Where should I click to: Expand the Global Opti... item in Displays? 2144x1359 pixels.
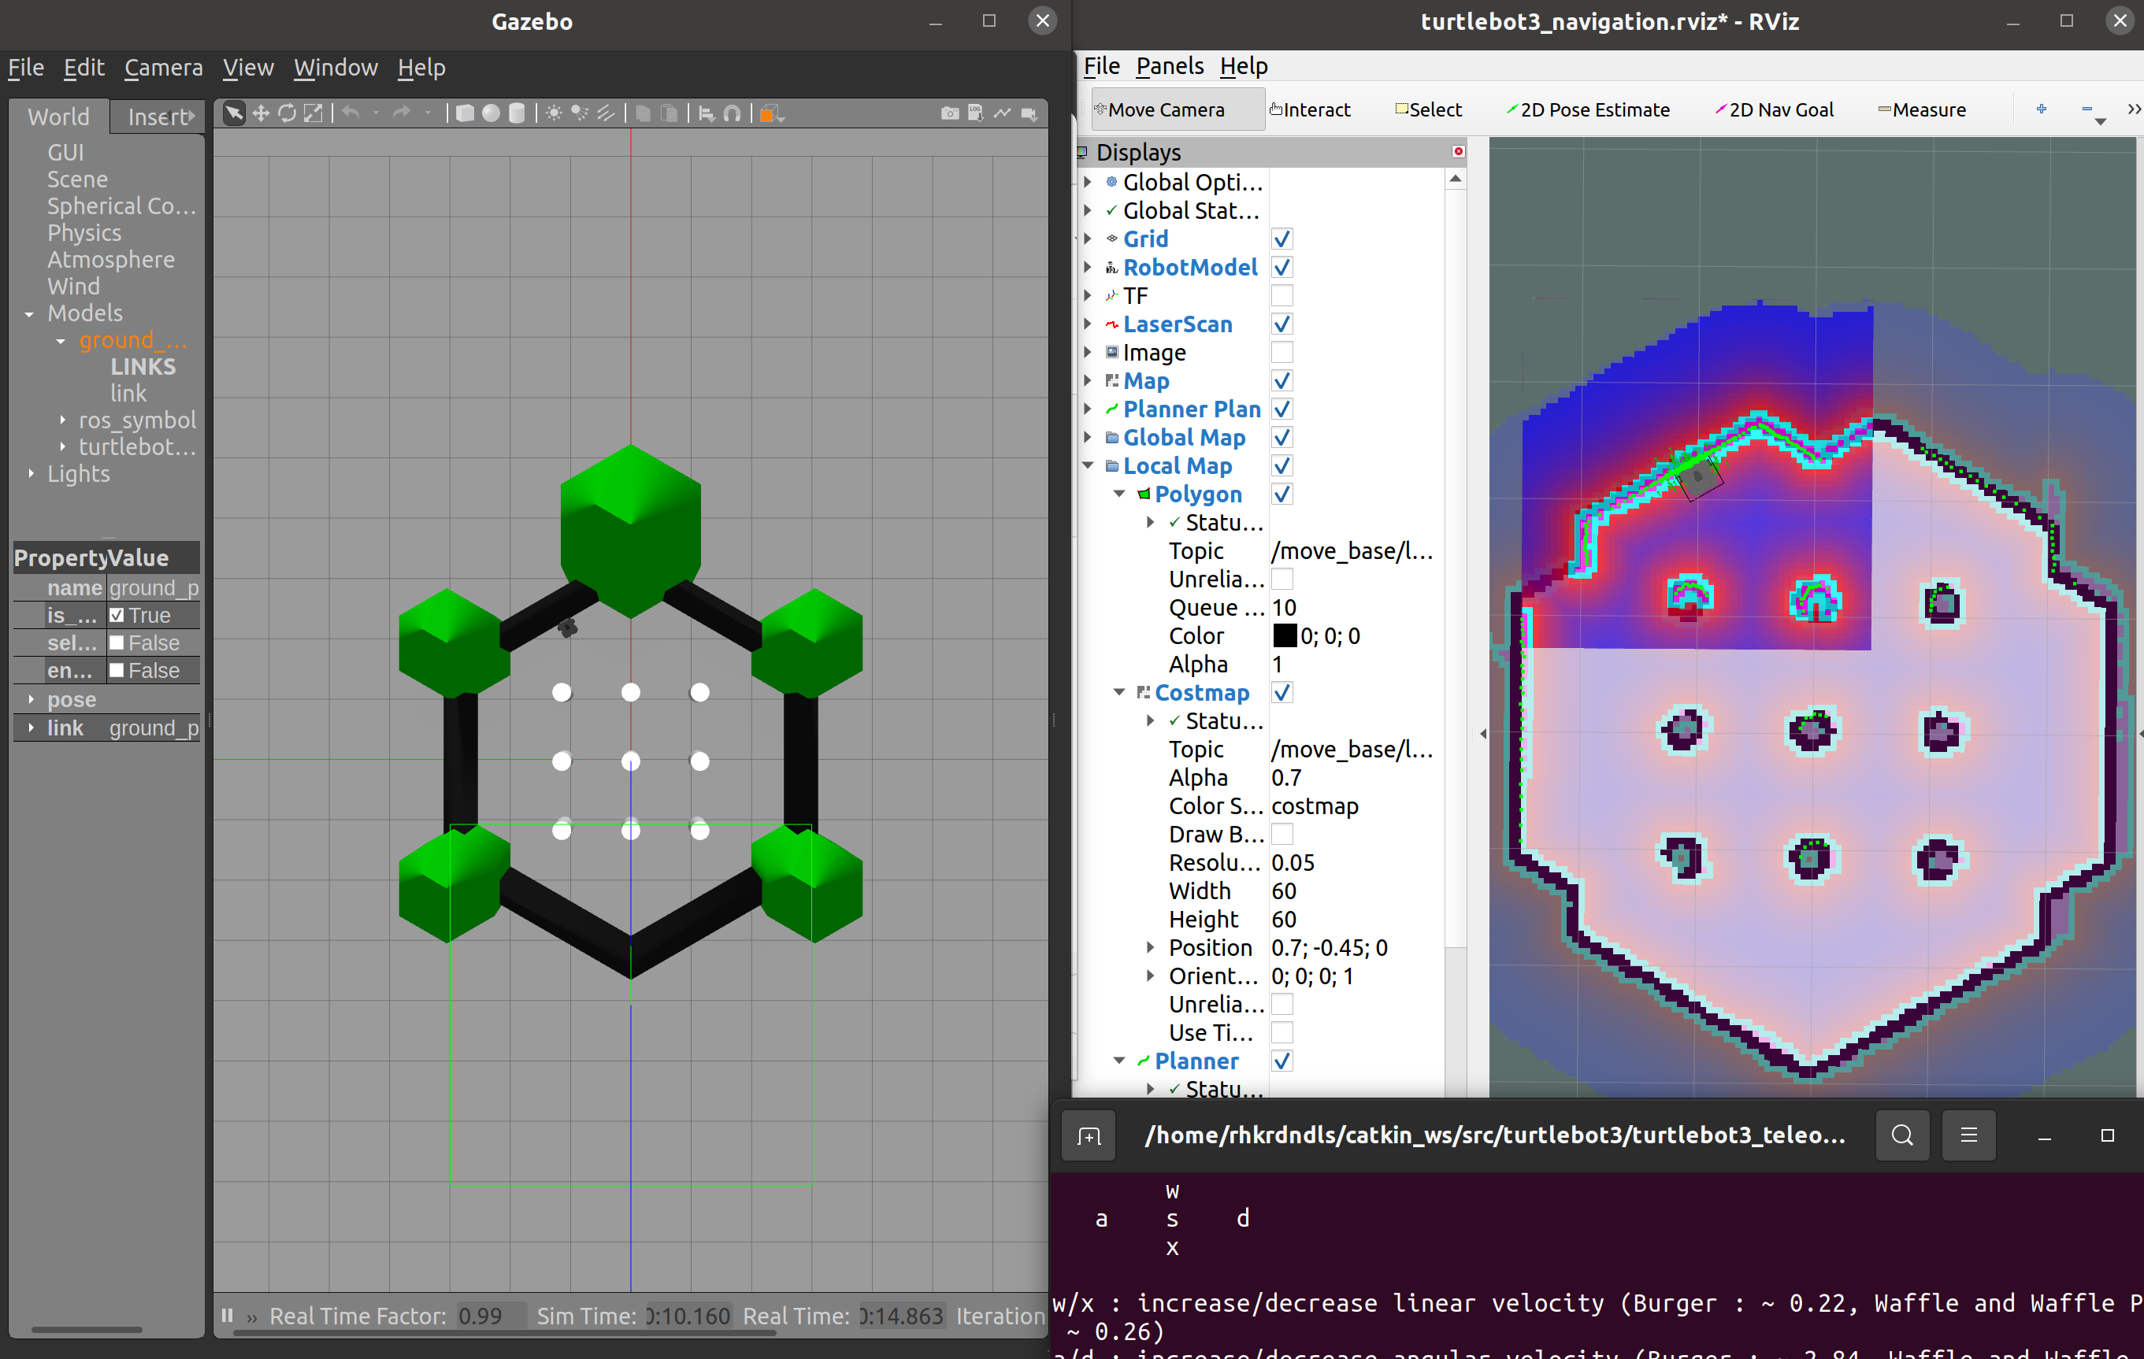tap(1088, 183)
